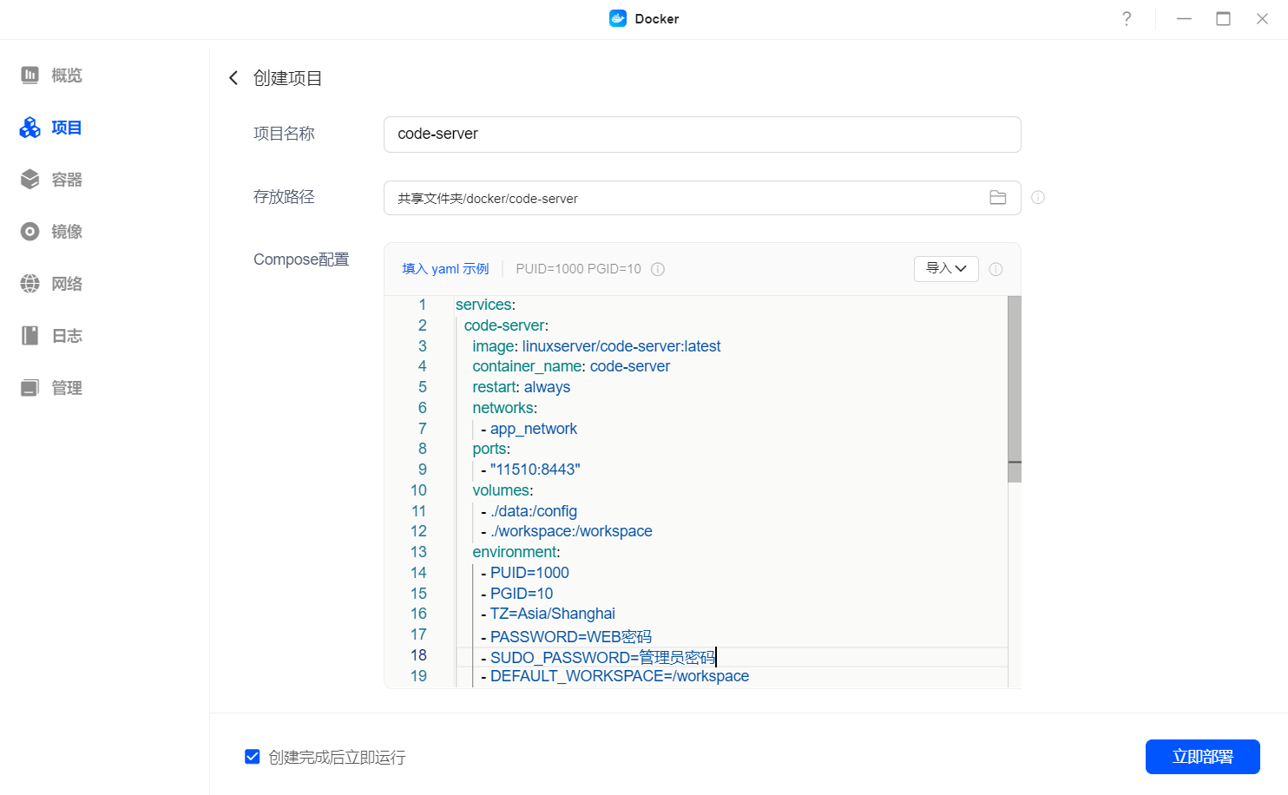Expand the 导入 dropdown
Image resolution: width=1288 pixels, height=795 pixels.
(x=945, y=269)
